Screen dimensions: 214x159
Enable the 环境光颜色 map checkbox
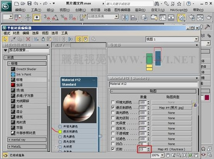coord(113,102)
